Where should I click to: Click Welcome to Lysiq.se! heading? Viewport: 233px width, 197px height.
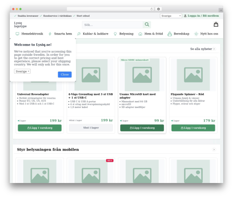[33, 45]
